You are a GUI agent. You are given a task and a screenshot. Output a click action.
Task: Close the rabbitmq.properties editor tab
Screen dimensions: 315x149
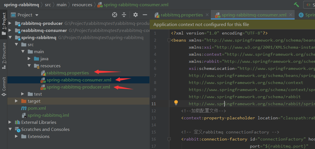(207, 15)
